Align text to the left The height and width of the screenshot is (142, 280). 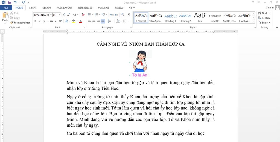tap(89, 21)
